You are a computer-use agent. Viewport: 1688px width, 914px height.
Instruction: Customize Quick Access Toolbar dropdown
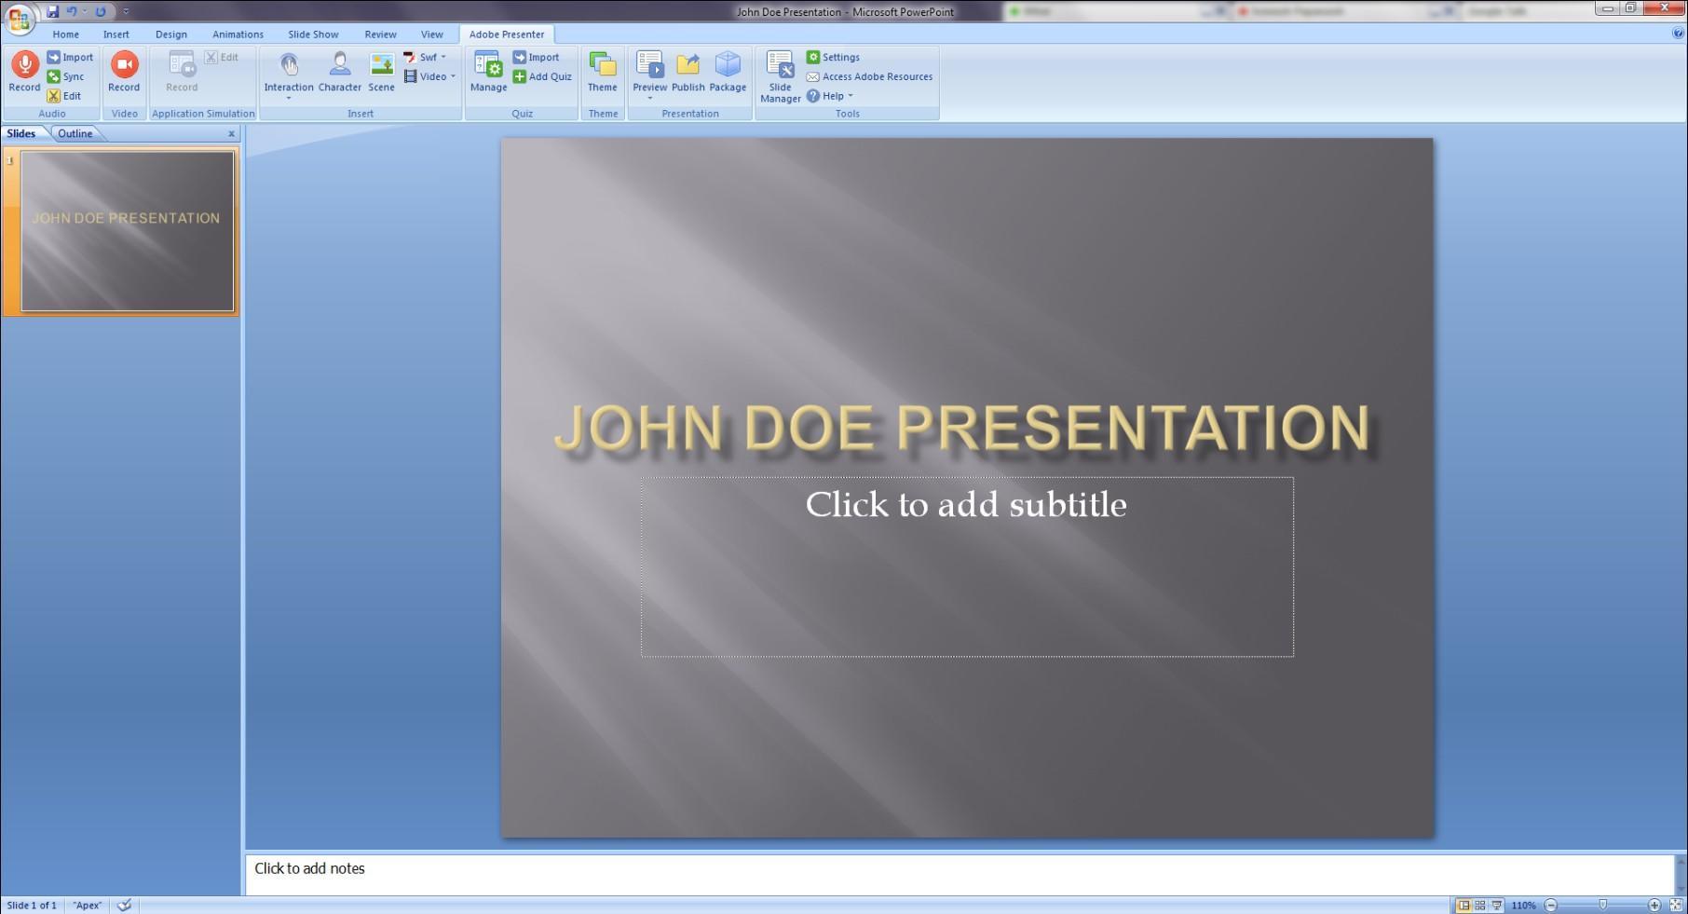click(126, 11)
